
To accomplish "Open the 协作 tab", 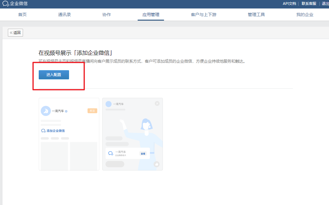I will 107,15.
